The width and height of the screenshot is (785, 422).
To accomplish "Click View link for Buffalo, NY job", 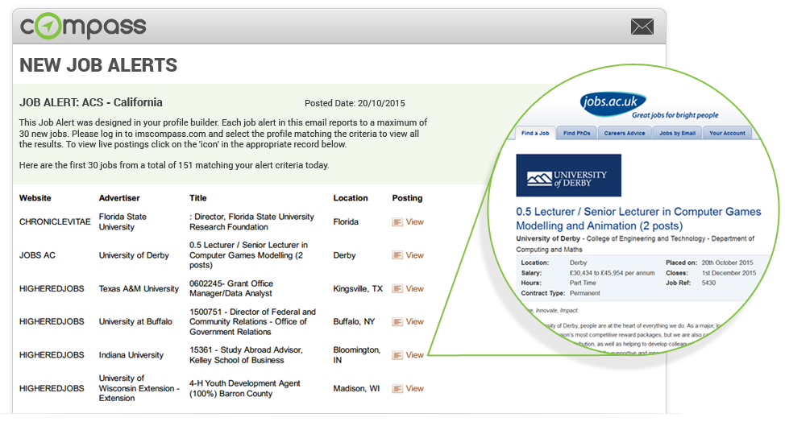I will tap(414, 321).
